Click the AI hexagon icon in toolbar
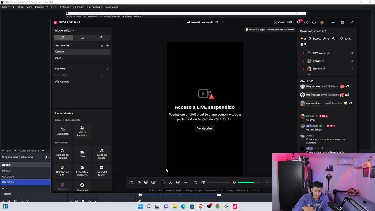This screenshot has height=211, width=375. [x=146, y=182]
